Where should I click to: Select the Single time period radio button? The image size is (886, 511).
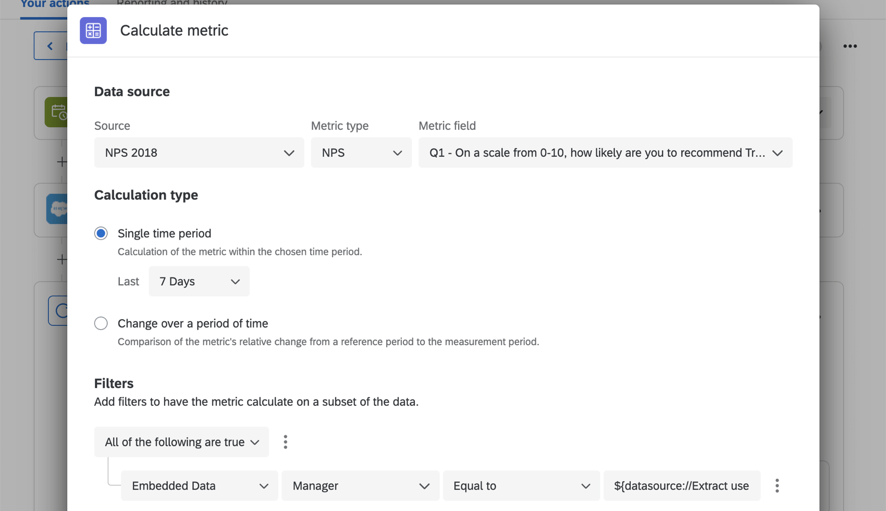coord(101,233)
